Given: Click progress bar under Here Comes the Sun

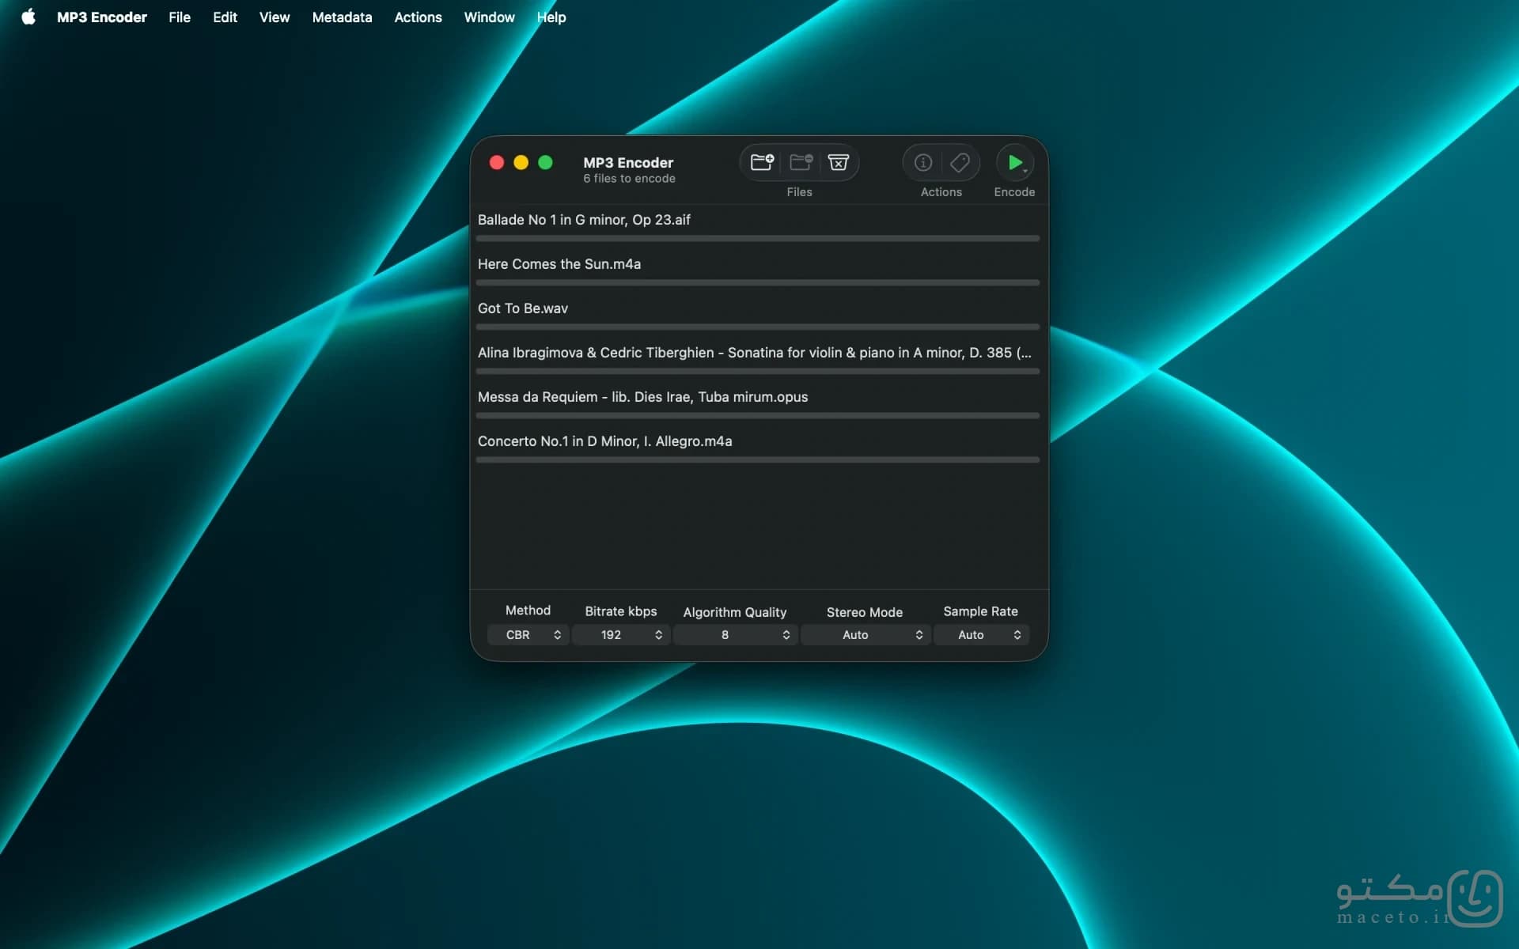Looking at the screenshot, I should click(x=758, y=282).
